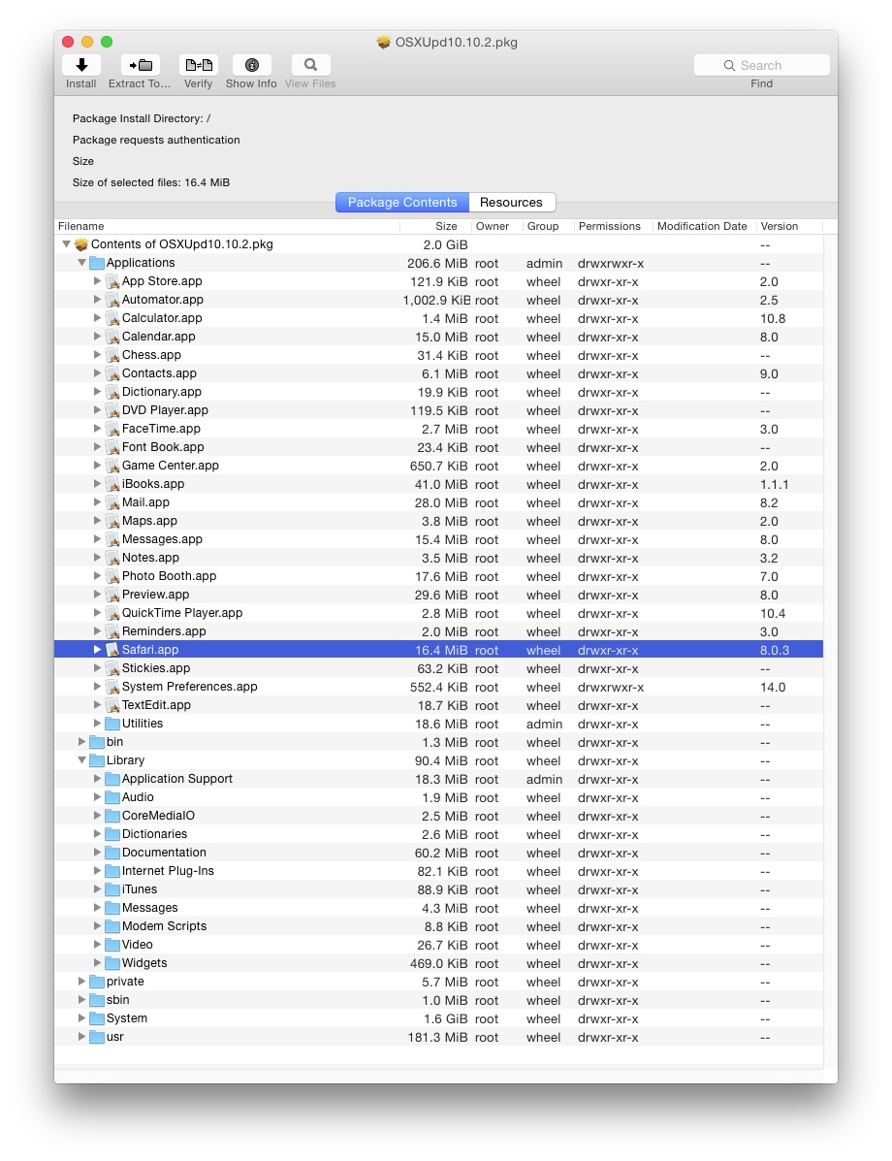Expand the Utilities folder triangle
Screen dimensions: 892x1161
pos(97,724)
